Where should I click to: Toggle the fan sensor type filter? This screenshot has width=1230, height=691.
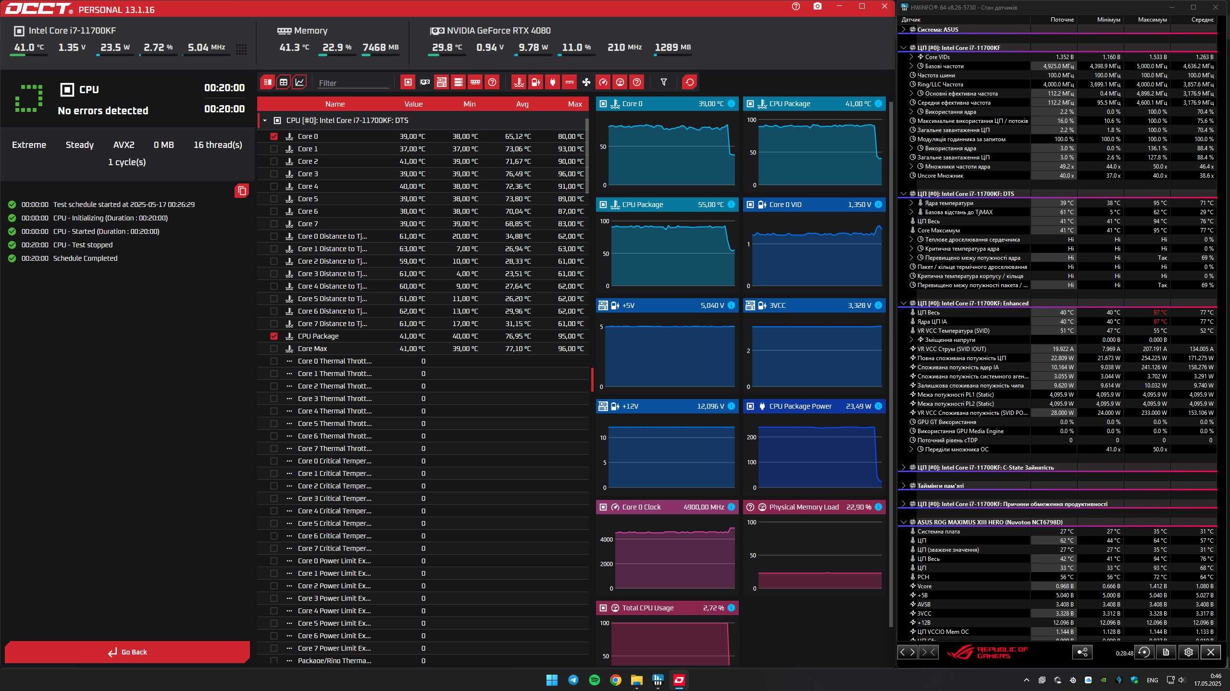[x=586, y=82]
